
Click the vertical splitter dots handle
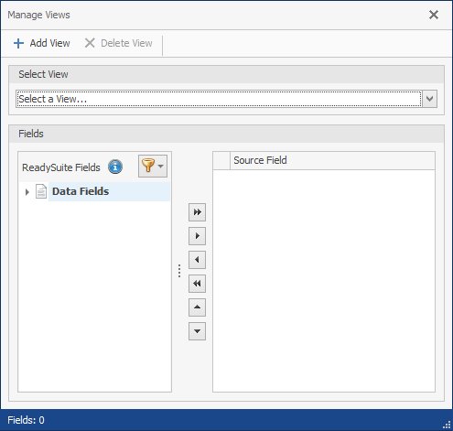179,271
